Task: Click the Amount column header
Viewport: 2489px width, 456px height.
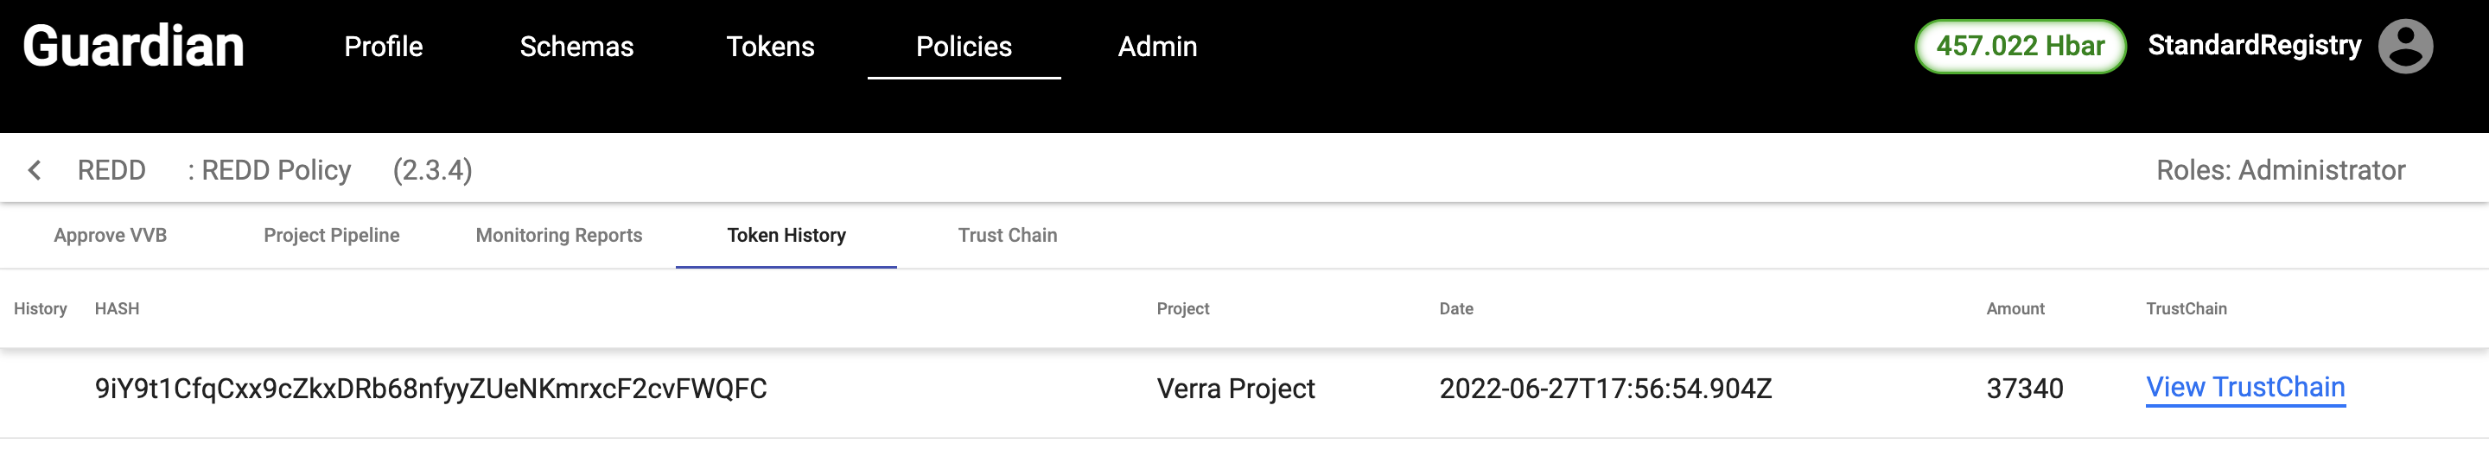Action: (2015, 308)
